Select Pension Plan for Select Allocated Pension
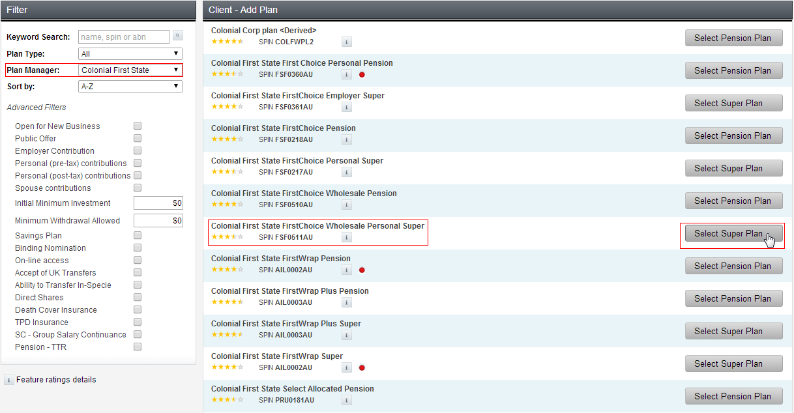The image size is (794, 413). coord(733,396)
